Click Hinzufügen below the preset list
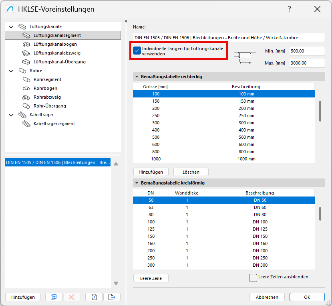Image resolution: width=332 pixels, height=306 pixels. (x=23, y=297)
